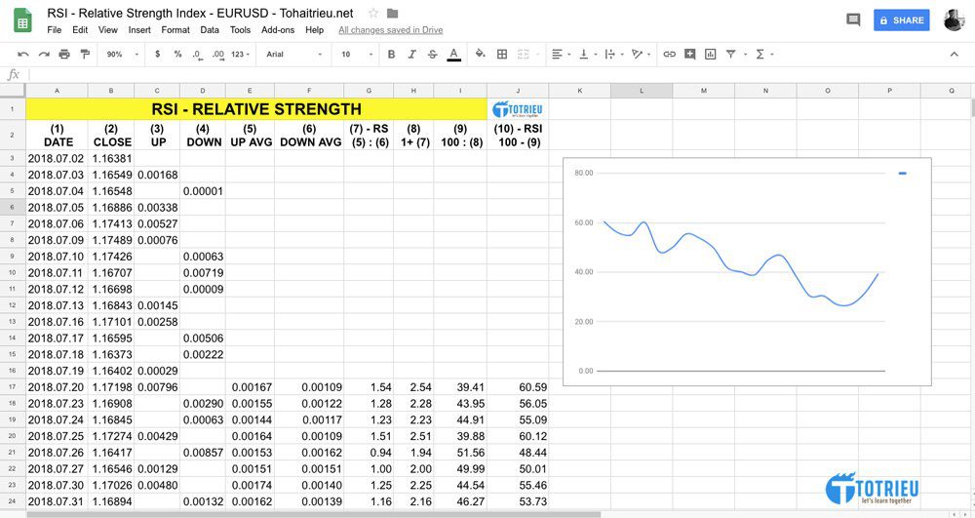
Task: Click the RSI line chart
Action: (x=747, y=271)
